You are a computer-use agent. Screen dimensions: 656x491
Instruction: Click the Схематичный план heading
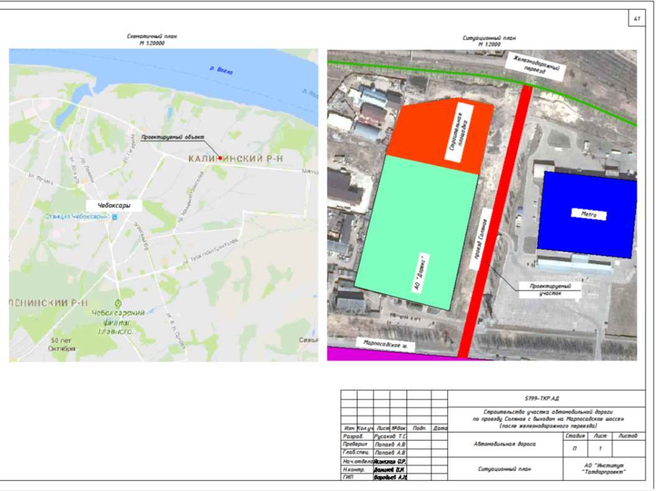152,38
